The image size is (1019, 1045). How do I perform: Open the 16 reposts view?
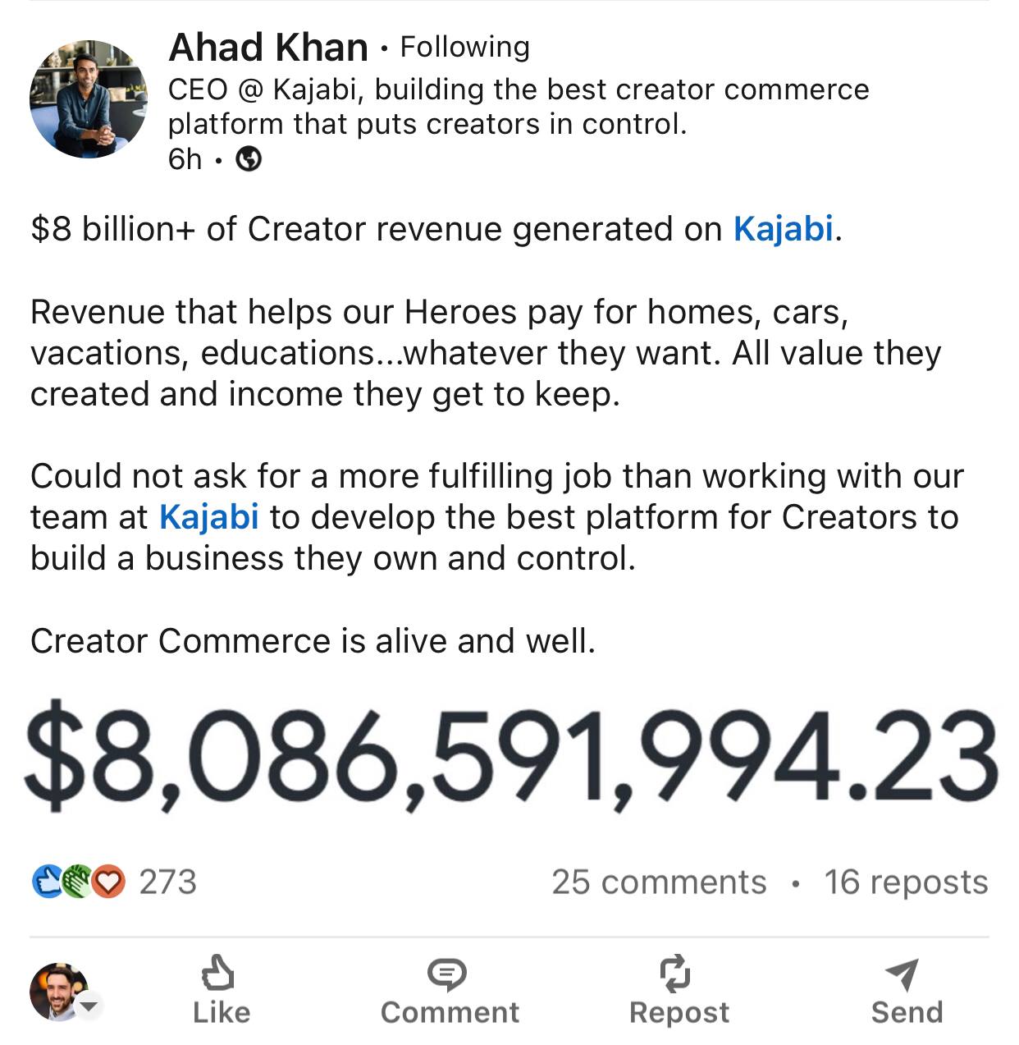click(x=907, y=882)
